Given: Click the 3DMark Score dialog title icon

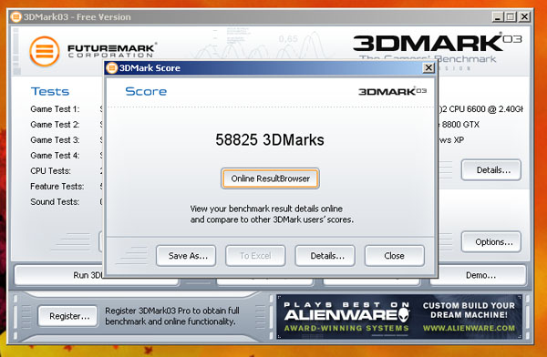Looking at the screenshot, I should 111,67.
